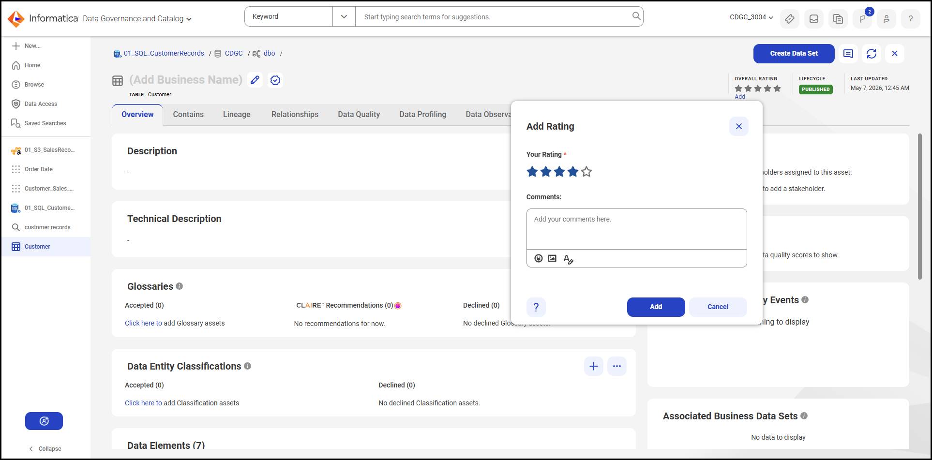Go to the Relationships tab
The width and height of the screenshot is (932, 460).
[x=295, y=115]
